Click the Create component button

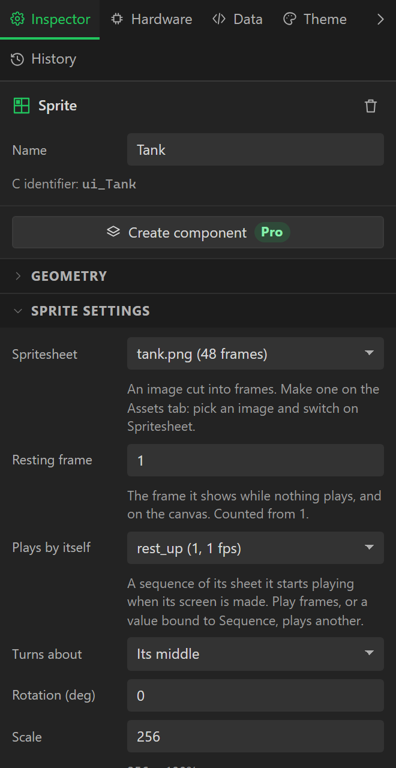pos(198,232)
